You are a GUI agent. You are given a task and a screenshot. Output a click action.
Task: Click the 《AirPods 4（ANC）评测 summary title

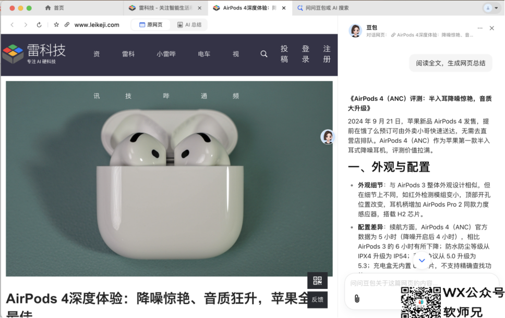coord(419,103)
